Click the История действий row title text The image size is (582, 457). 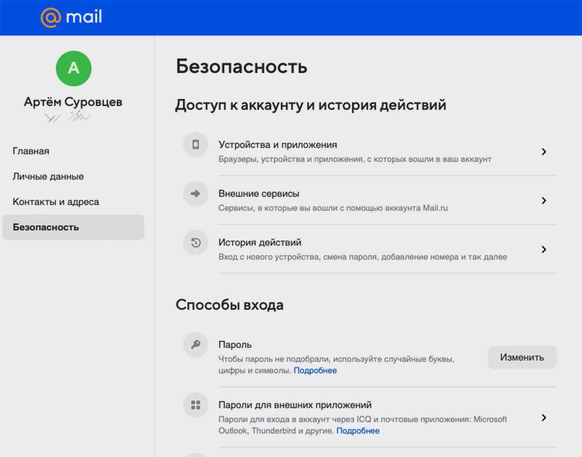click(260, 242)
